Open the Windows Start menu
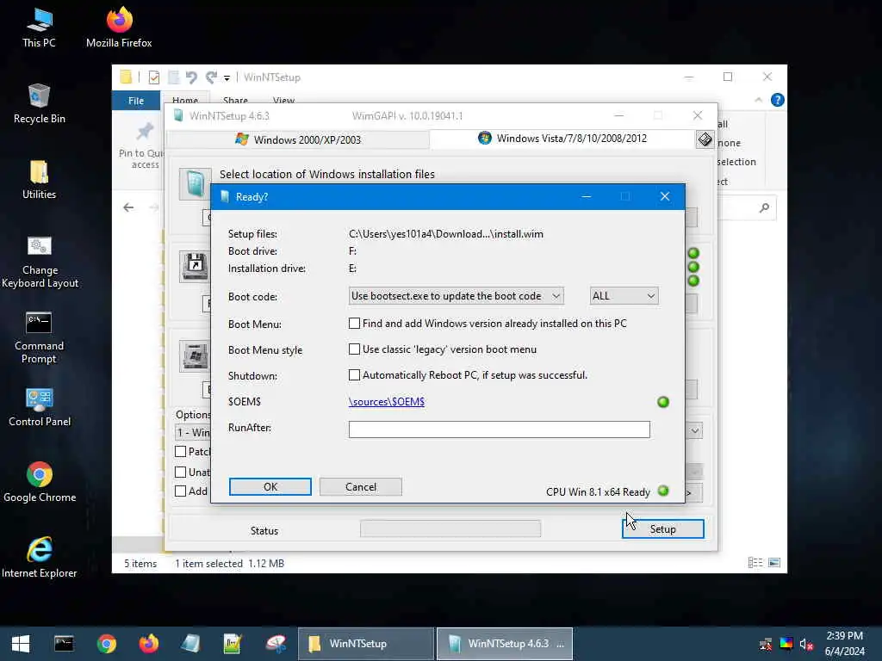The height and width of the screenshot is (661, 882). click(21, 644)
